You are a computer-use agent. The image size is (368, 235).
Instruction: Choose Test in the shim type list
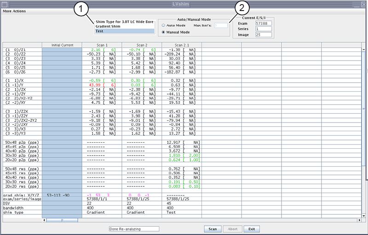pyautogui.click(x=124, y=31)
